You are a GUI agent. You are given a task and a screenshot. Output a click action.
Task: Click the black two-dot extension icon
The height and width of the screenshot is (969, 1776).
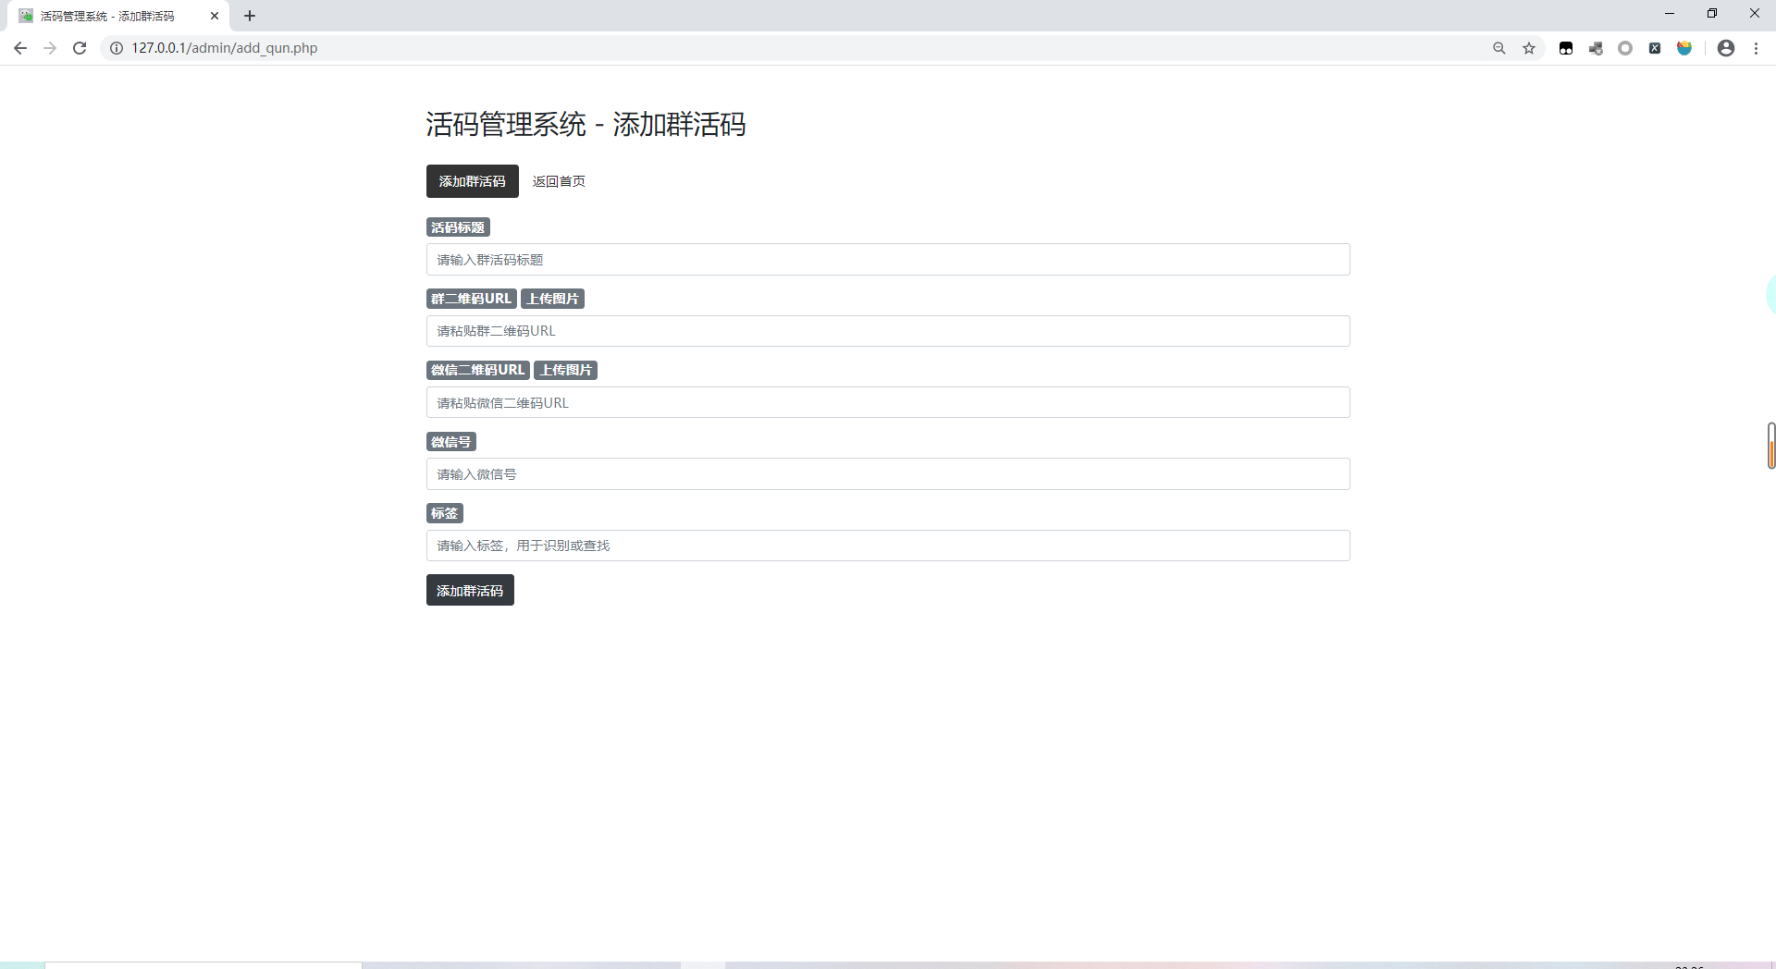(1566, 48)
